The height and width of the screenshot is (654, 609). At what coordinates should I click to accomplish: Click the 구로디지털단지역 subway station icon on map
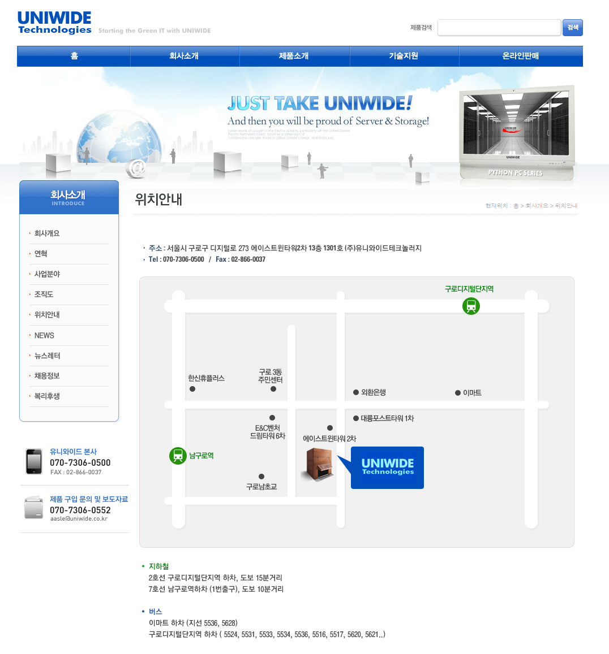471,306
